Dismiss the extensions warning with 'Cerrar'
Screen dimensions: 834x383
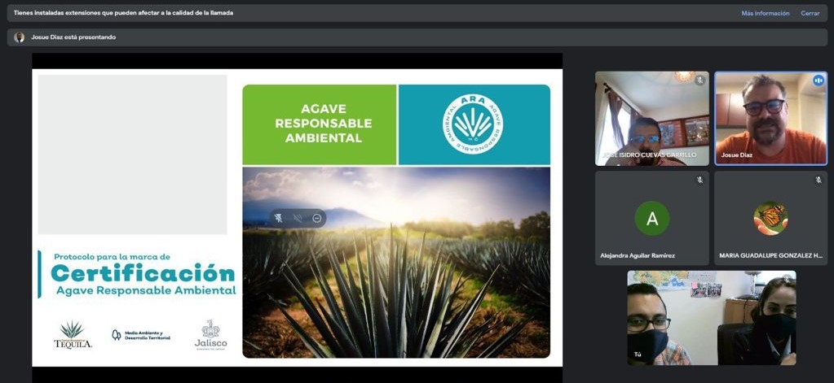810,13
